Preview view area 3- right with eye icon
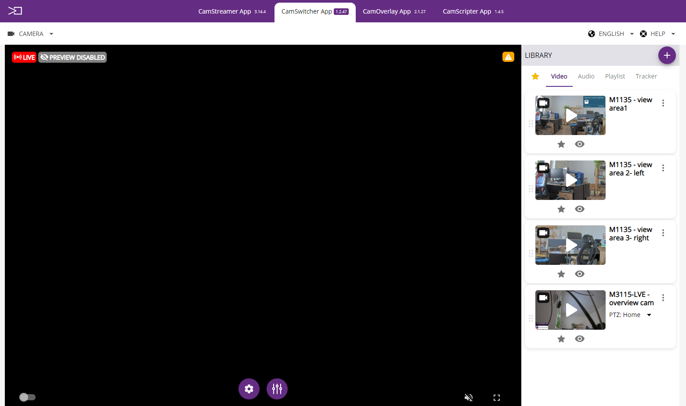 [x=580, y=274]
